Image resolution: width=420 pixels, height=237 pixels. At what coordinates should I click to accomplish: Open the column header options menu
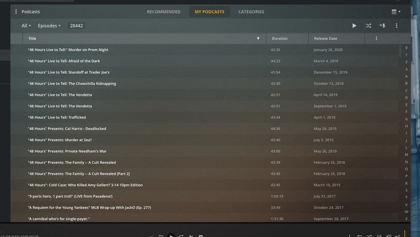[x=376, y=38]
